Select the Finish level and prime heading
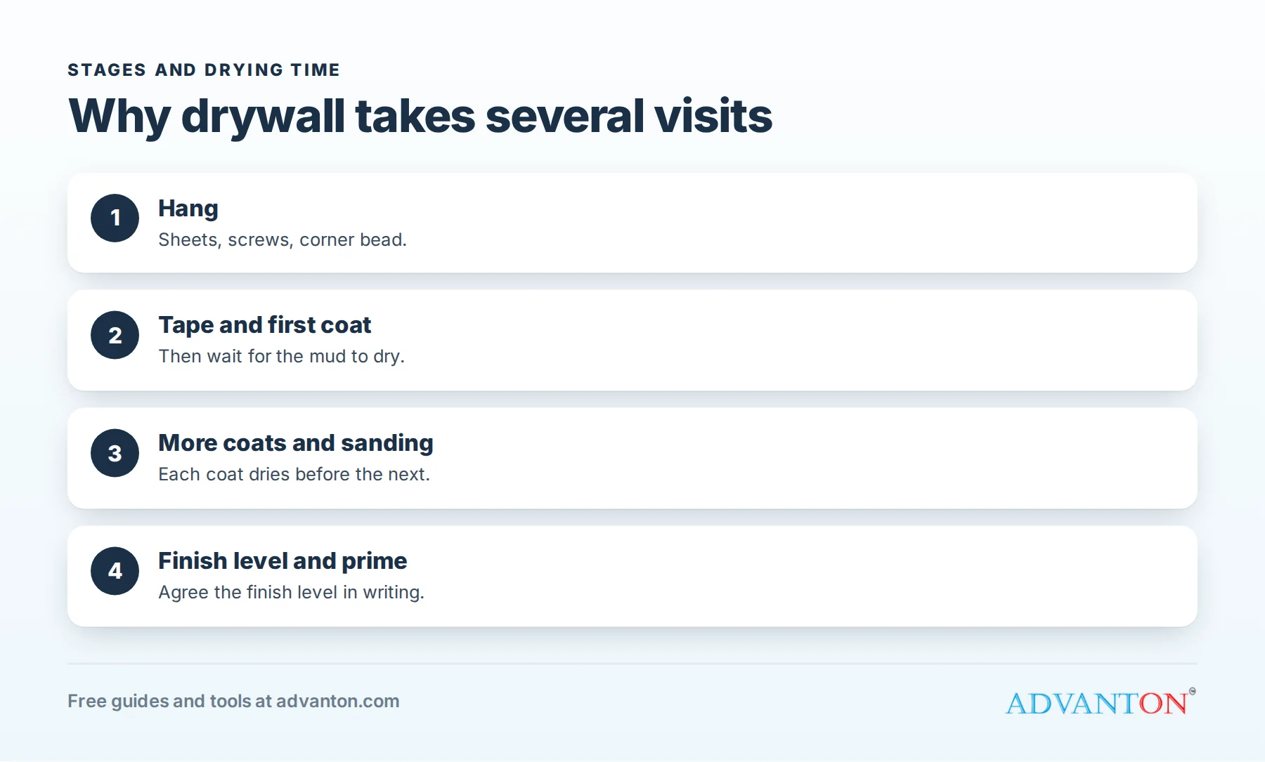 (283, 561)
